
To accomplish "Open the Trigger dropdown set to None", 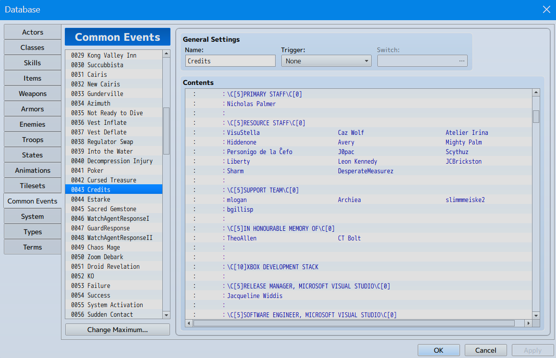I will pyautogui.click(x=326, y=61).
